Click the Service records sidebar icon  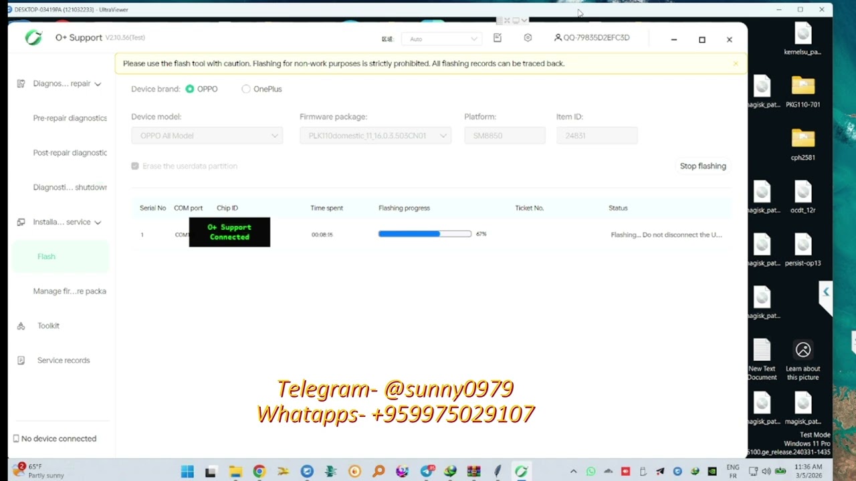point(21,361)
